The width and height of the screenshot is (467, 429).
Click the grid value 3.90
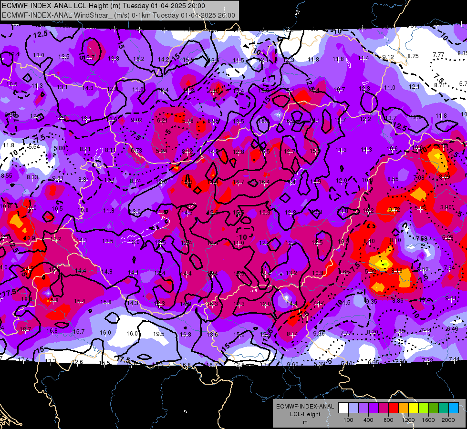(x=446, y=207)
